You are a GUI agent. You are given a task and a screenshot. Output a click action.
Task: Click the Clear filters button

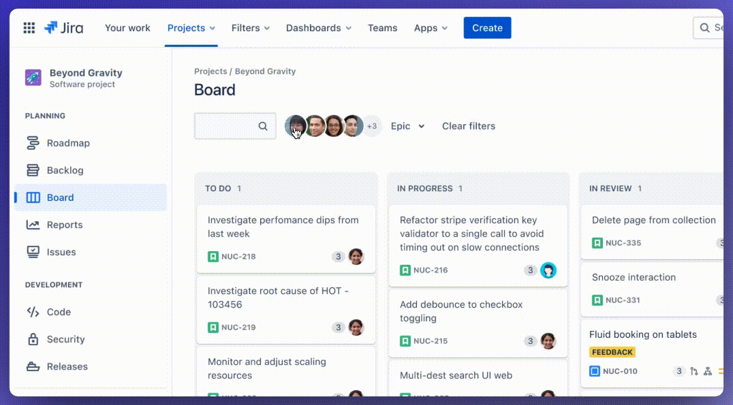[x=469, y=126]
